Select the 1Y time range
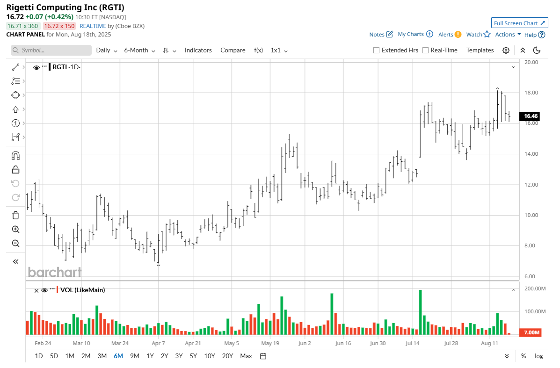This screenshot has height=368, width=560. [x=150, y=356]
